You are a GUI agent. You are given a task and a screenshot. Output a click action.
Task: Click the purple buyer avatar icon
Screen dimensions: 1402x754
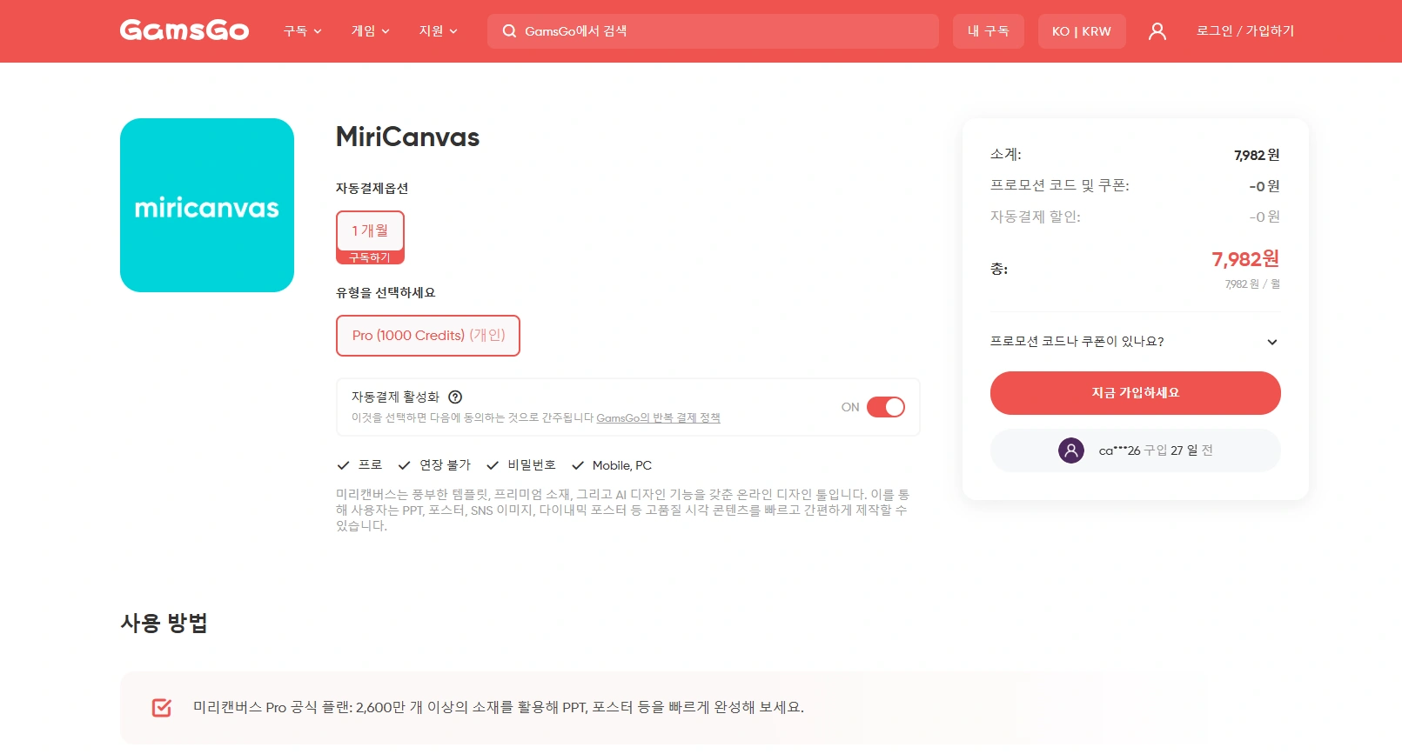(1071, 450)
